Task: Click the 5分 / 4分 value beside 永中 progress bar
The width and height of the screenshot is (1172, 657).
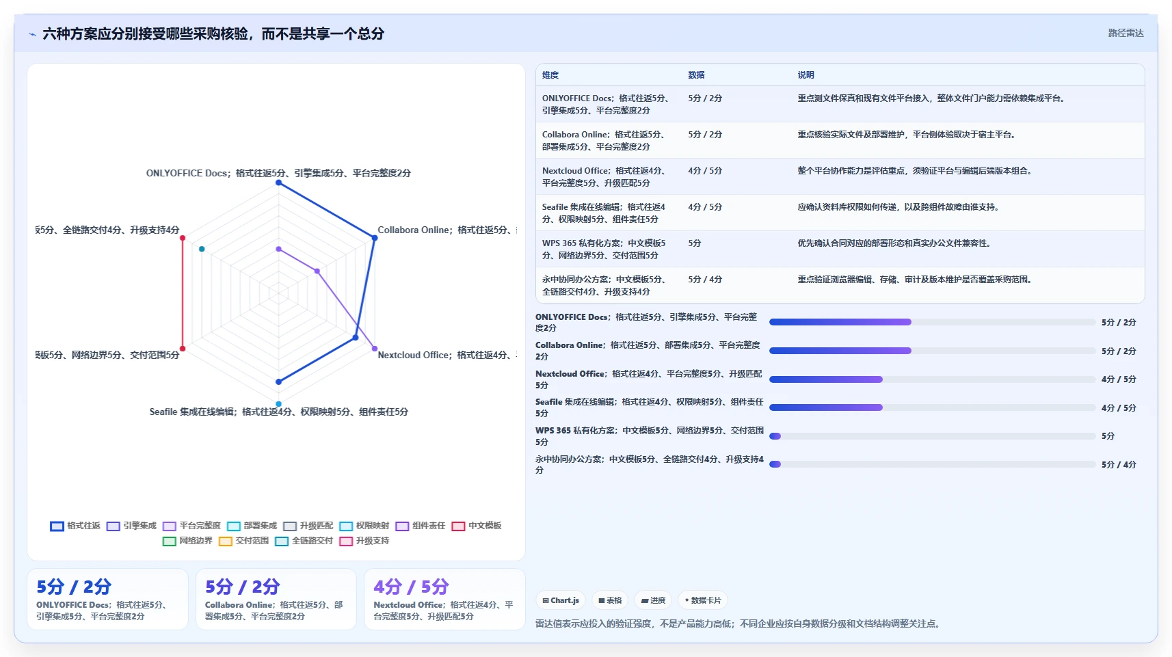Action: [x=1119, y=465]
